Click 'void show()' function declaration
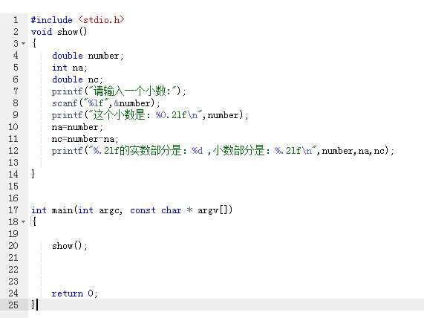This screenshot has width=424, height=318. pos(59,32)
